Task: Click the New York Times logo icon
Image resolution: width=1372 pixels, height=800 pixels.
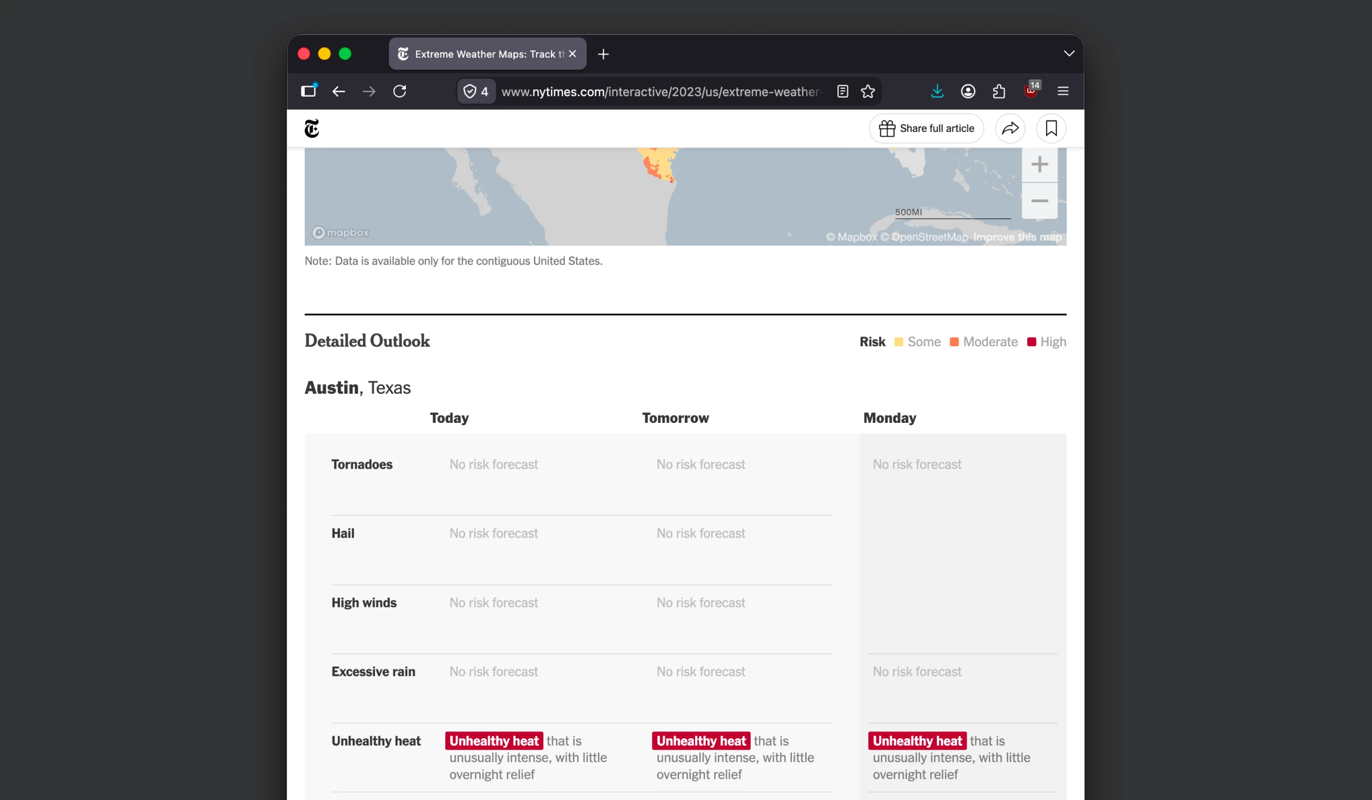Action: coord(312,129)
